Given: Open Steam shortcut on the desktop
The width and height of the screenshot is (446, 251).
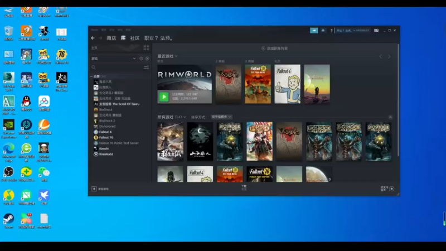Looking at the screenshot, I should (x=9, y=221).
